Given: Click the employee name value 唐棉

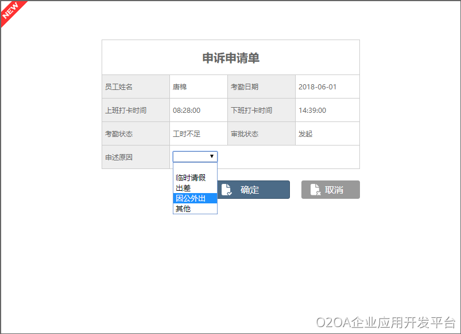Looking at the screenshot, I should [180, 87].
